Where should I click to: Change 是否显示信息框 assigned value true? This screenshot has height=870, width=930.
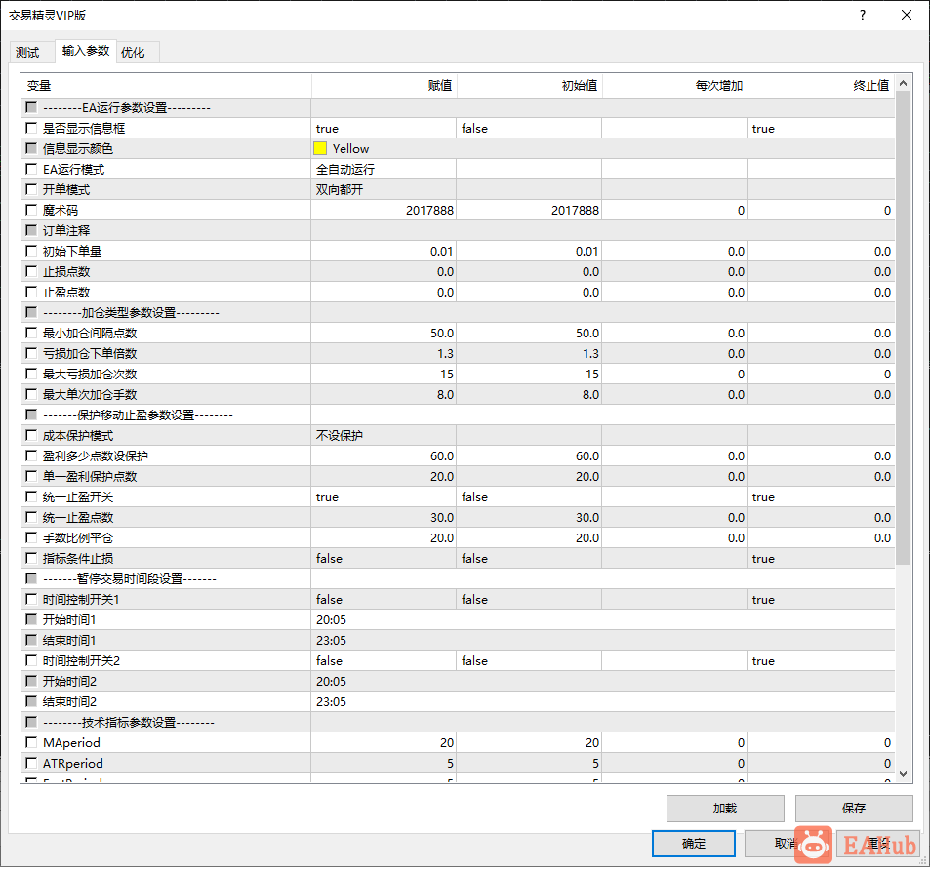[x=384, y=128]
